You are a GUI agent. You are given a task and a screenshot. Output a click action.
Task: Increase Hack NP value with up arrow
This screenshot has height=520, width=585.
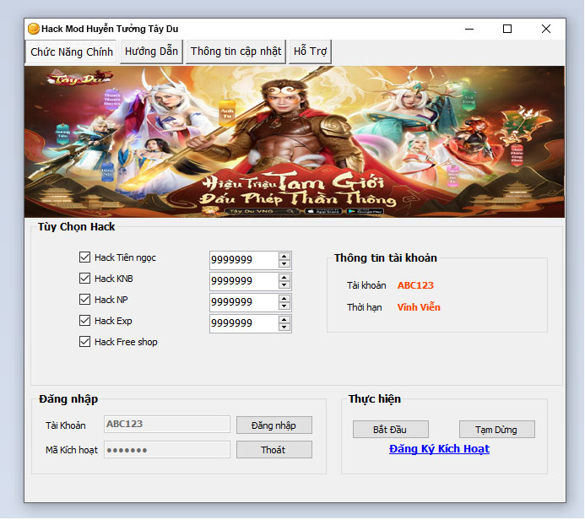click(x=284, y=299)
